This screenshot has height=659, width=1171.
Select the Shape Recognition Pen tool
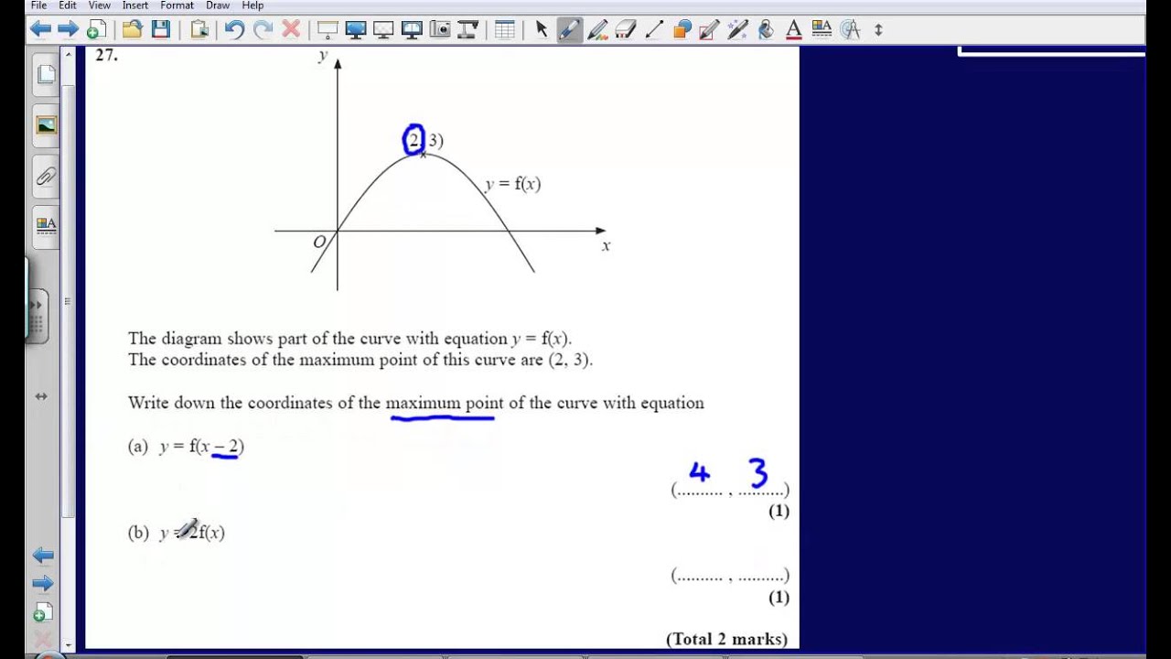coord(710,29)
